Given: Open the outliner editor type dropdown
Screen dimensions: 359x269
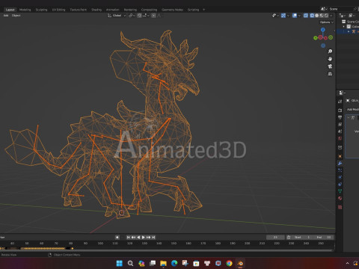Looking at the screenshot, I should point(343,16).
